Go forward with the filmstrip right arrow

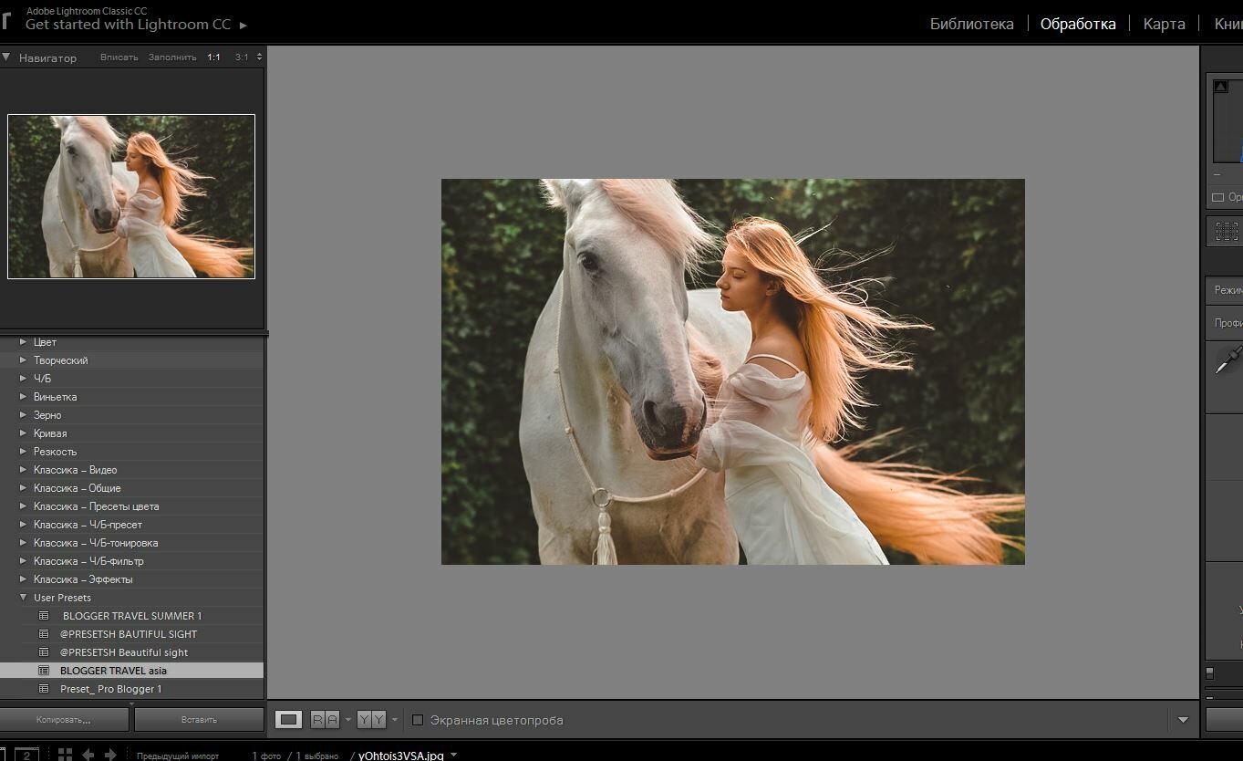[x=110, y=755]
